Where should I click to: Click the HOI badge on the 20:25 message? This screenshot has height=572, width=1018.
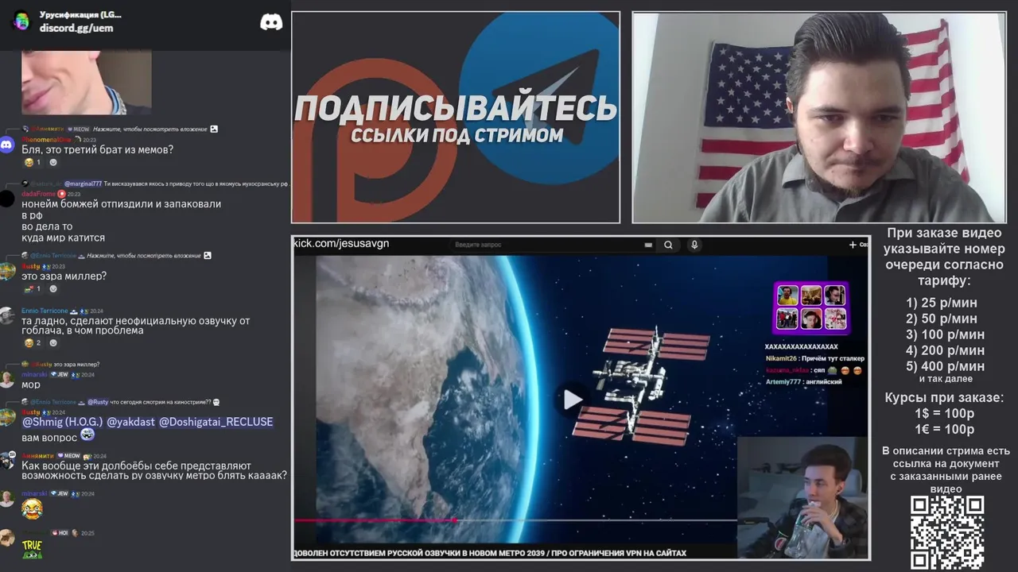point(60,533)
